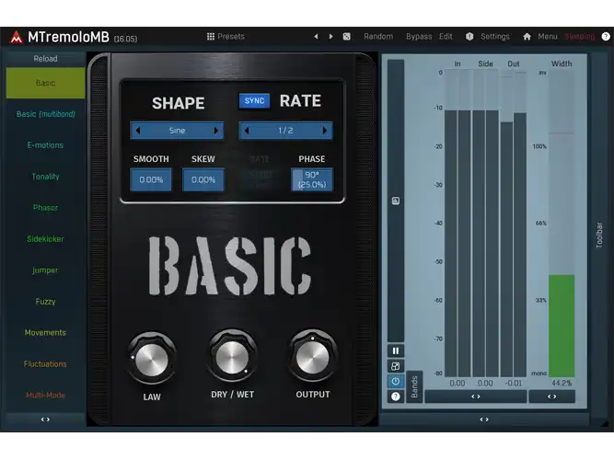
Task: Click the Edit button
Action: pos(446,37)
